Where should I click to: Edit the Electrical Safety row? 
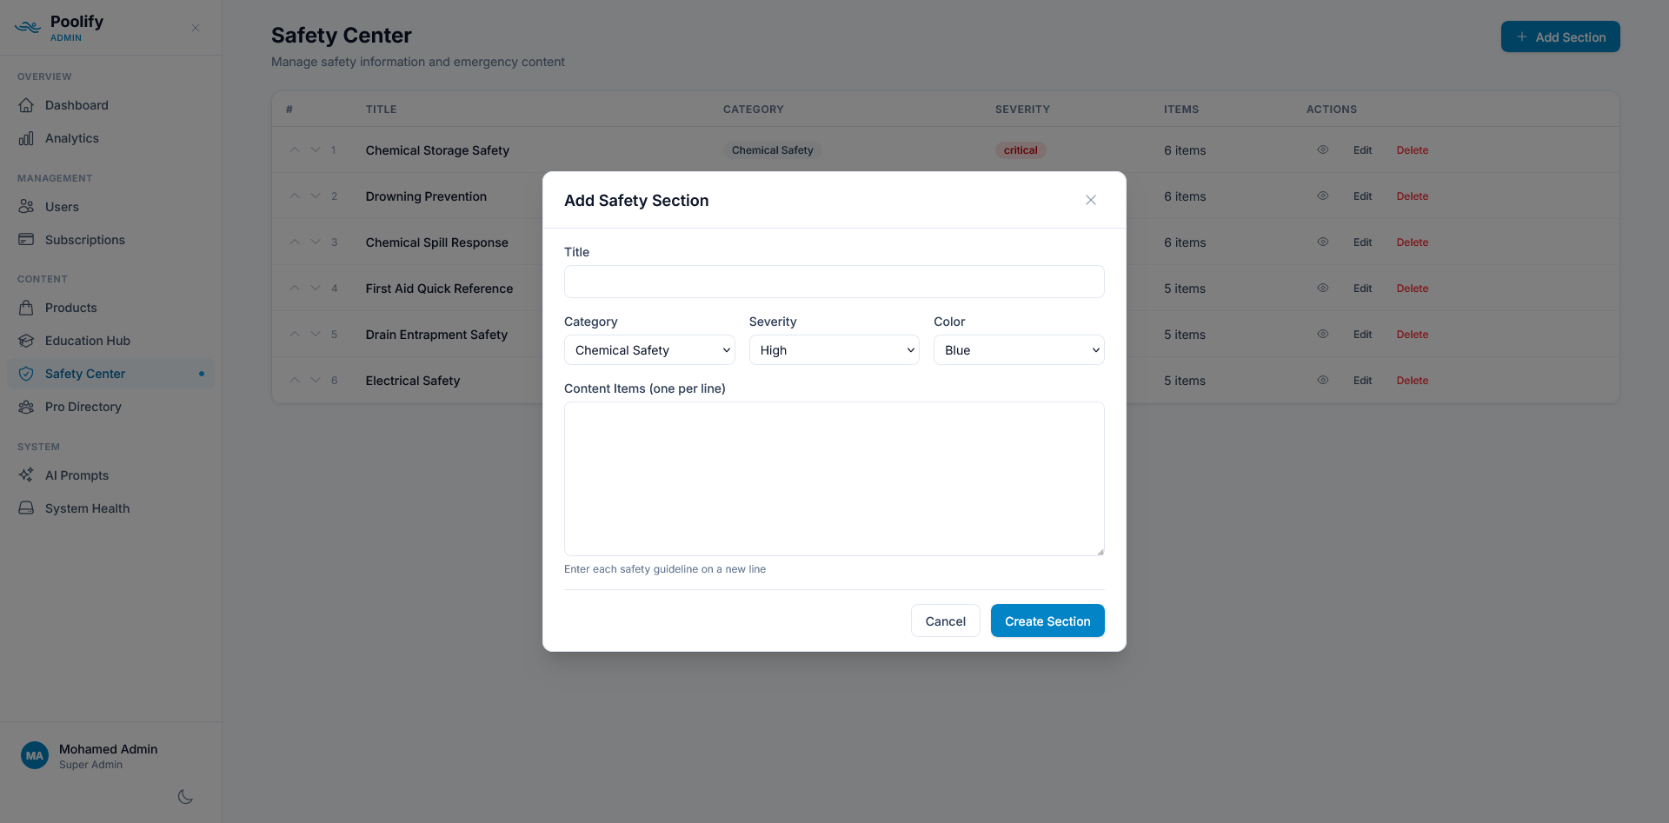point(1362,381)
